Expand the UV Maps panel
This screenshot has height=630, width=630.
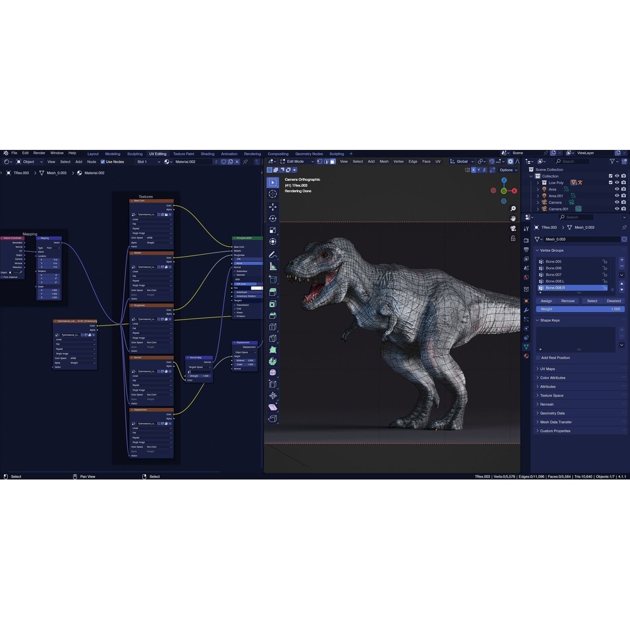548,369
